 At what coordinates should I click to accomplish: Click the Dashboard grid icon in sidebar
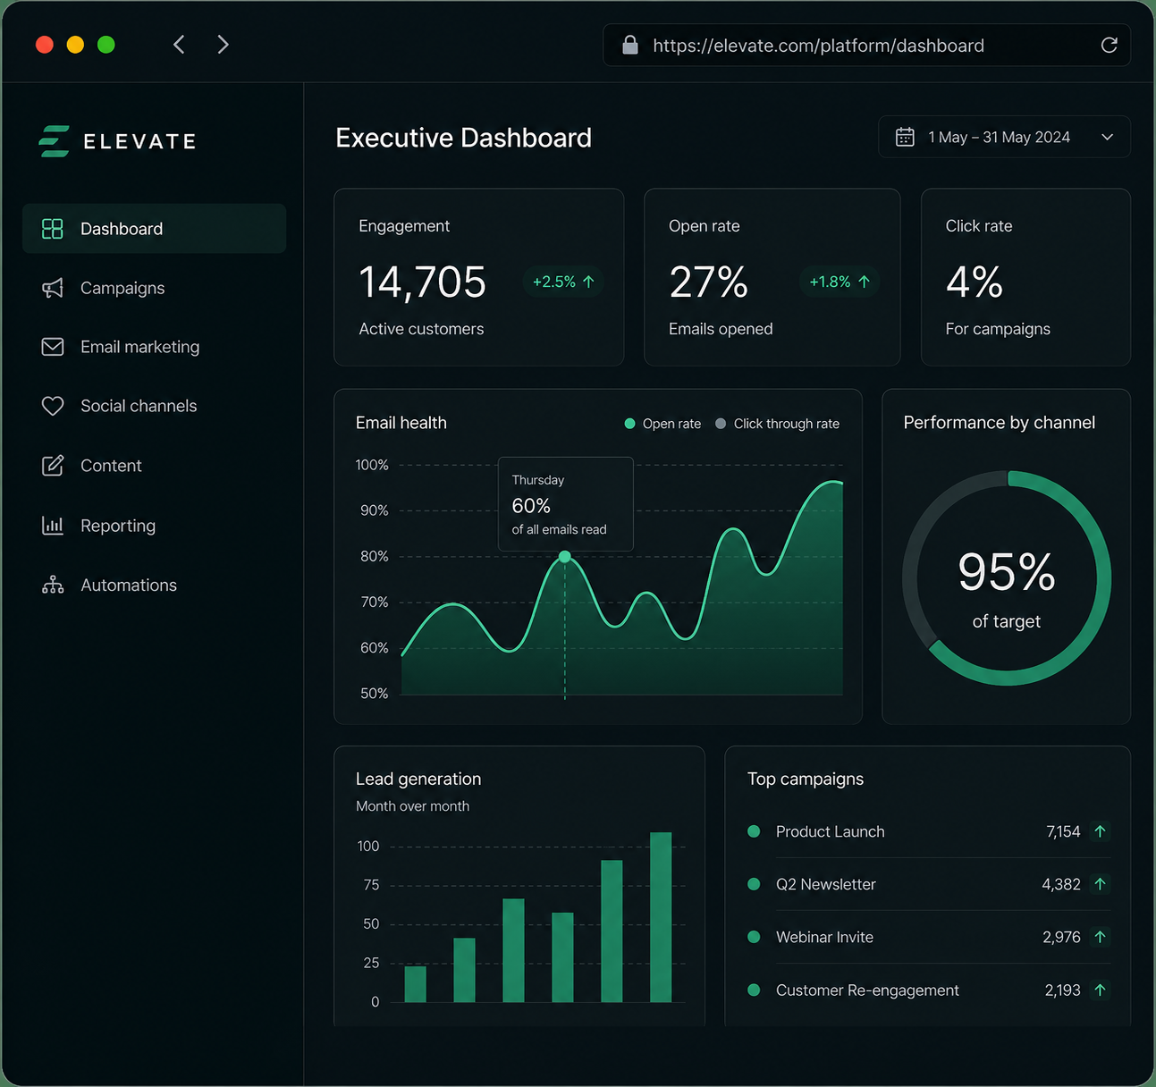(x=53, y=229)
